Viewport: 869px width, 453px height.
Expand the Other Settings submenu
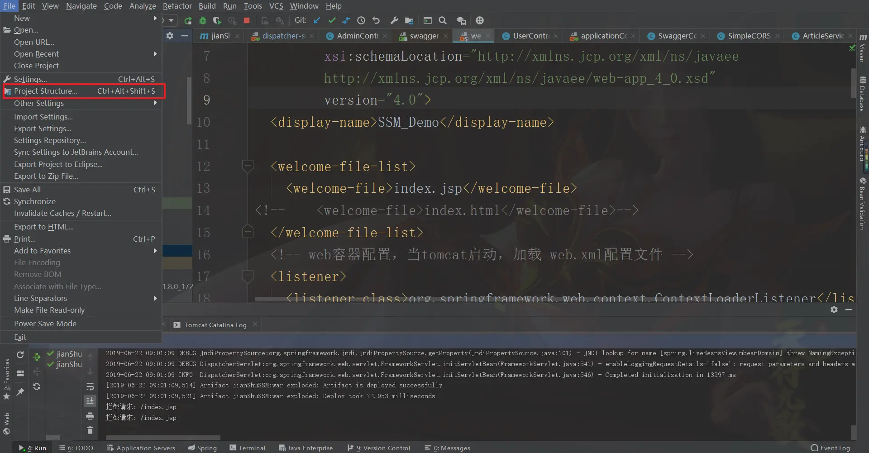[x=81, y=103]
